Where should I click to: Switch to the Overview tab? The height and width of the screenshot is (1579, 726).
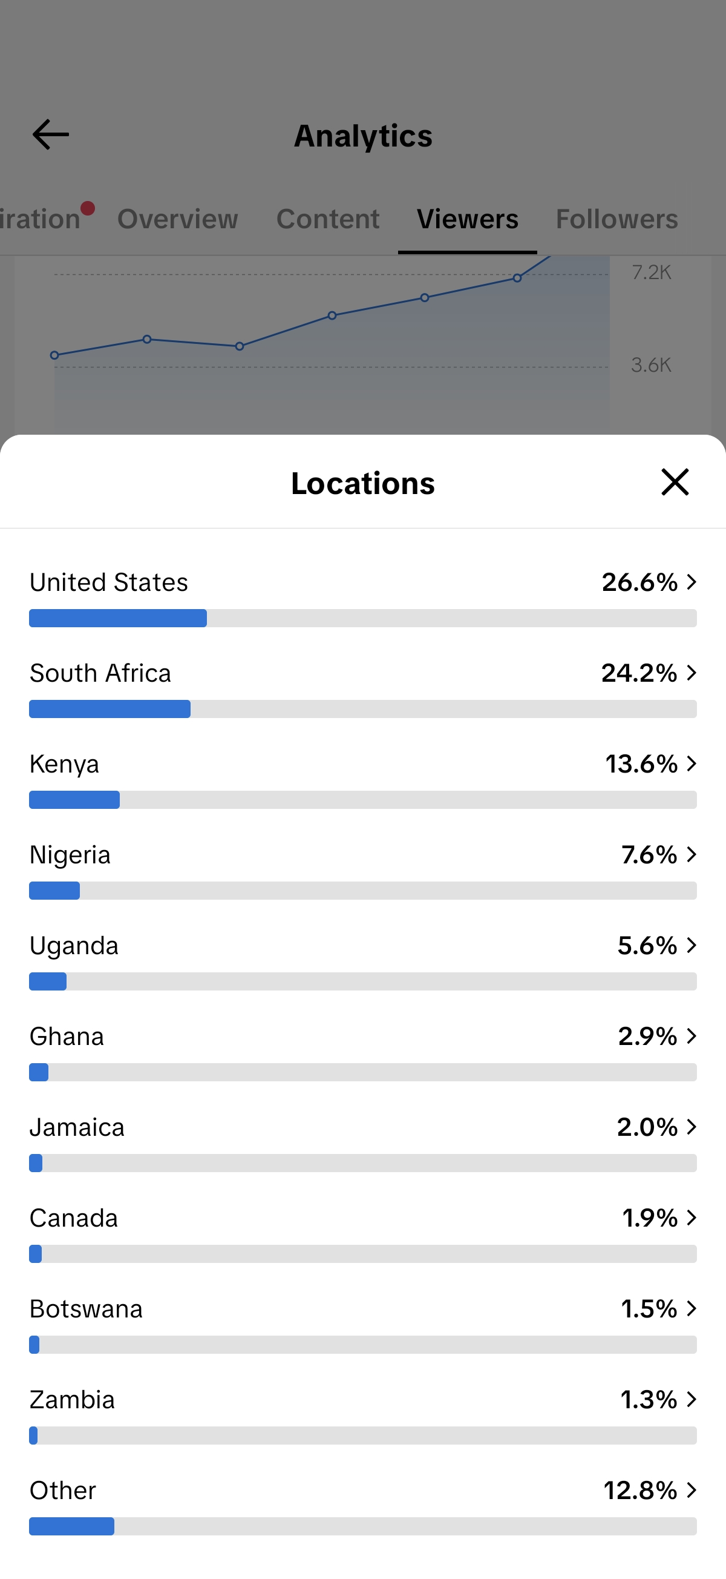[178, 219]
